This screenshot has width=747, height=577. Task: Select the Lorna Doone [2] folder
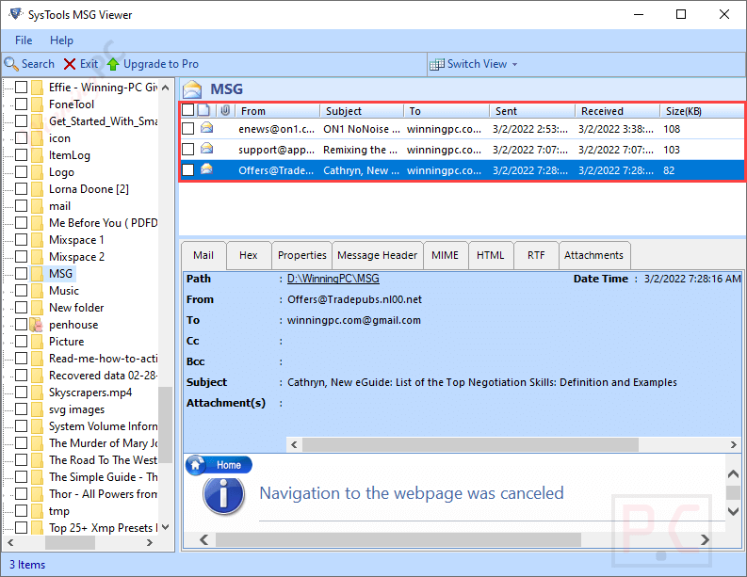[x=89, y=189]
